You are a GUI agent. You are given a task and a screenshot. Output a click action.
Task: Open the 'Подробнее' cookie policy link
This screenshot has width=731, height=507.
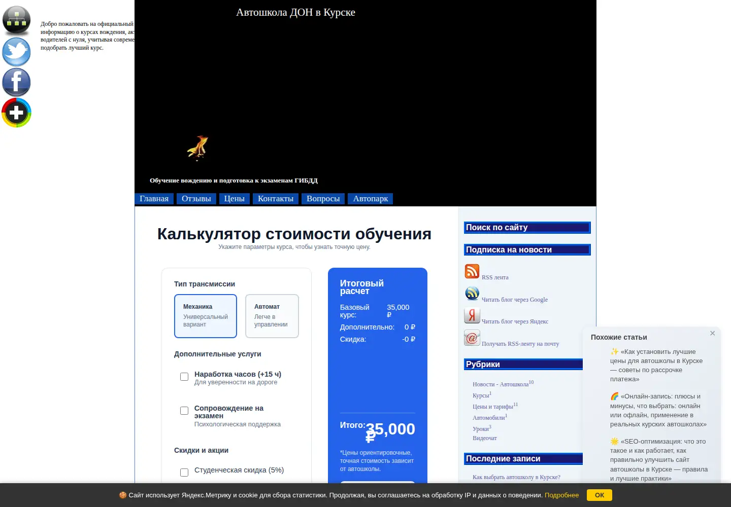pyautogui.click(x=561, y=495)
